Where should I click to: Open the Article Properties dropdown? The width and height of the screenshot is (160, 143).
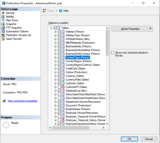[132, 29]
